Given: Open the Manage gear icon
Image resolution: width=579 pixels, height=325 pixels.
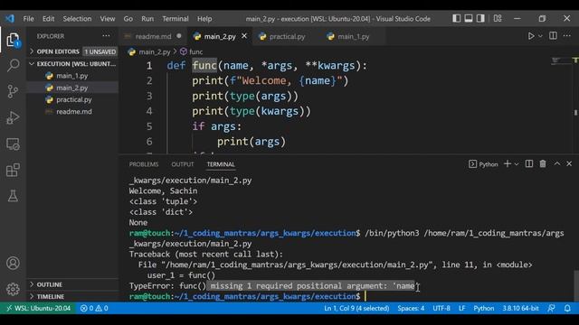Looking at the screenshot, I should pyautogui.click(x=13, y=289).
